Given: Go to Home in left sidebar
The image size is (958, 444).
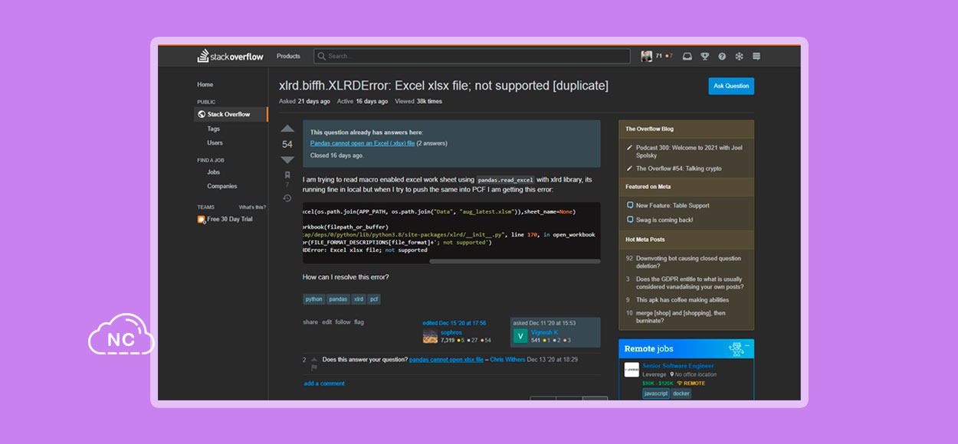Looking at the screenshot, I should click(x=205, y=84).
